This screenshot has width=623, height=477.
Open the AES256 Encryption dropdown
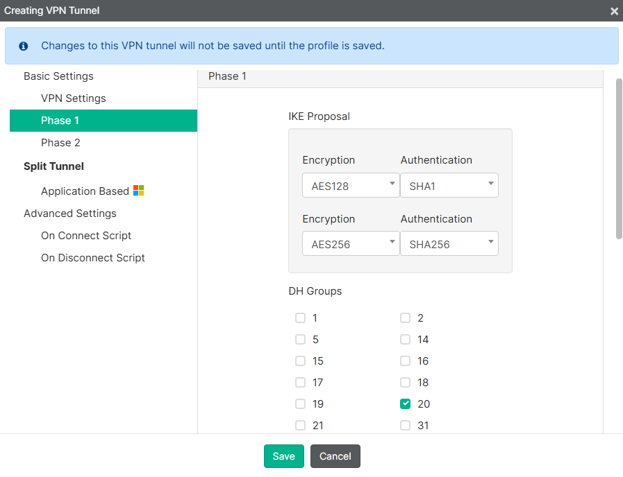[351, 243]
